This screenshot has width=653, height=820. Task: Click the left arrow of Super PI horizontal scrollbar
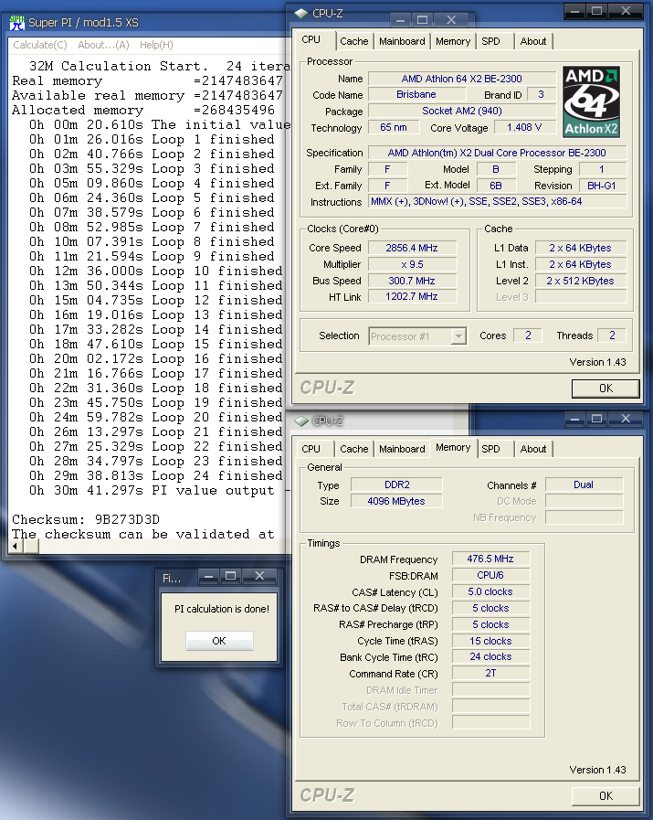15,547
